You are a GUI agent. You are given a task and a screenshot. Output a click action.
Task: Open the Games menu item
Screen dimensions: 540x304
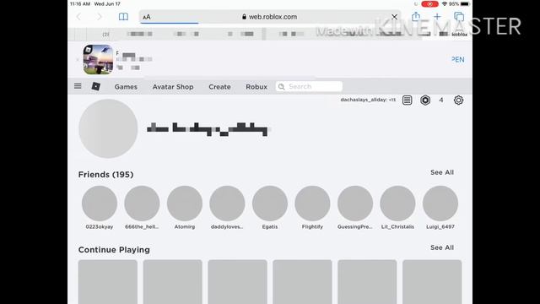(126, 87)
